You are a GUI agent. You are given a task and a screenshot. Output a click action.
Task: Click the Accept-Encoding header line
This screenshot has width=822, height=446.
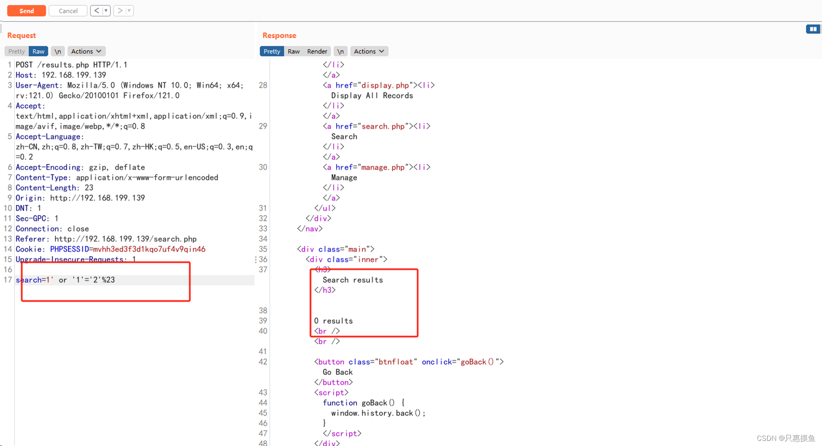80,167
